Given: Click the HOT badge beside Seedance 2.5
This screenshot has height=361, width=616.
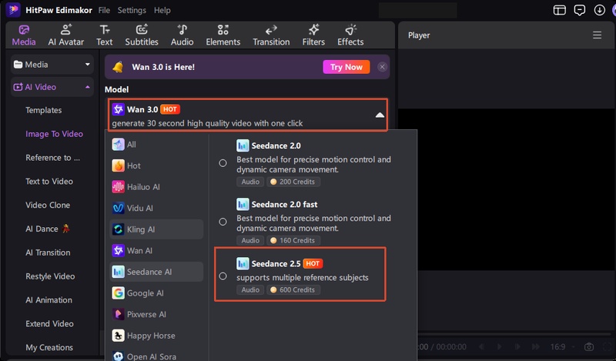Looking at the screenshot, I should [x=313, y=263].
